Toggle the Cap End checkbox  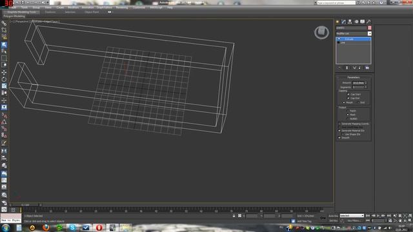click(x=348, y=98)
